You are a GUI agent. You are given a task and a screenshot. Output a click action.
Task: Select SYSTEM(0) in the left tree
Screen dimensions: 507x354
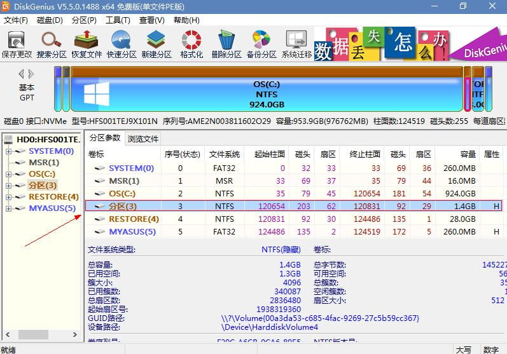(x=51, y=151)
